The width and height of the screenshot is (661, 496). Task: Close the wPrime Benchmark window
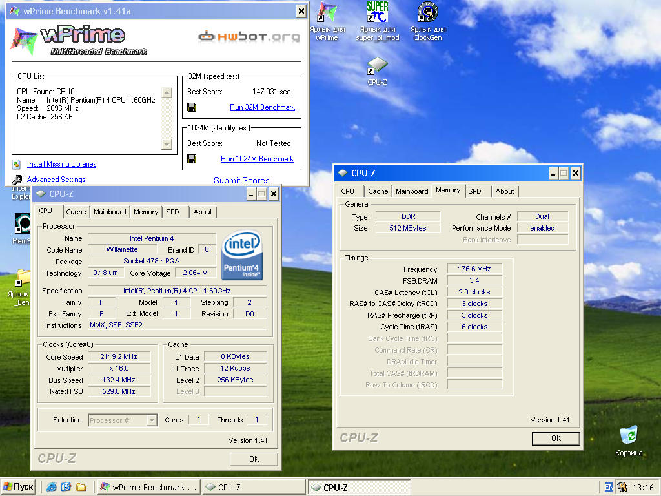pos(301,11)
